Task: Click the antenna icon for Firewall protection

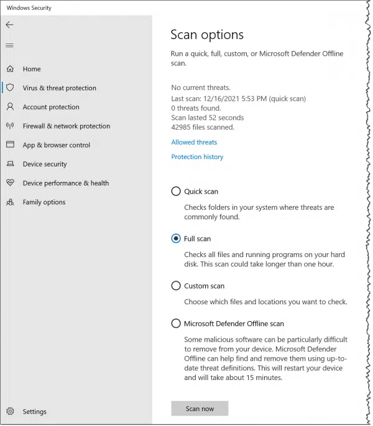Action: (10, 125)
